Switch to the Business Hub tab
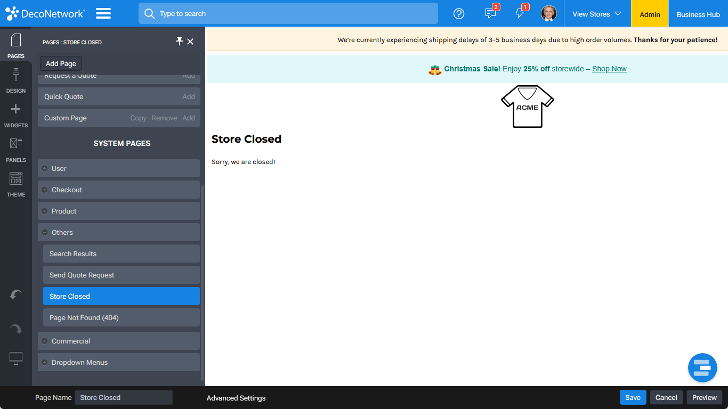 tap(698, 14)
